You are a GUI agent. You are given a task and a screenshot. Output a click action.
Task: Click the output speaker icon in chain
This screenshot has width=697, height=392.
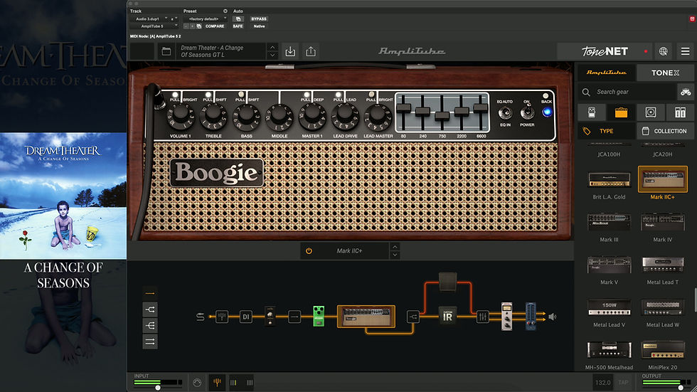(553, 317)
